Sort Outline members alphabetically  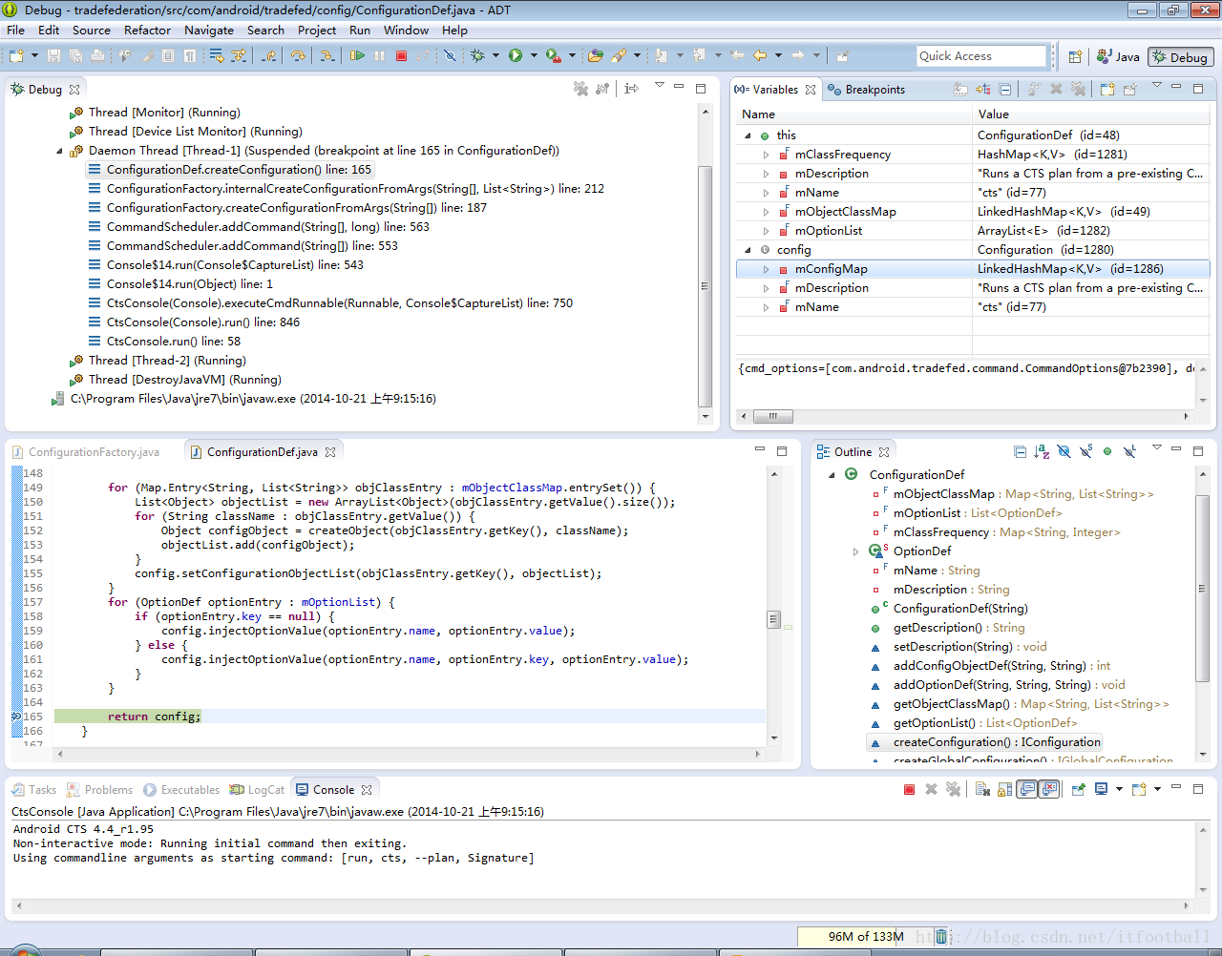click(x=1042, y=451)
